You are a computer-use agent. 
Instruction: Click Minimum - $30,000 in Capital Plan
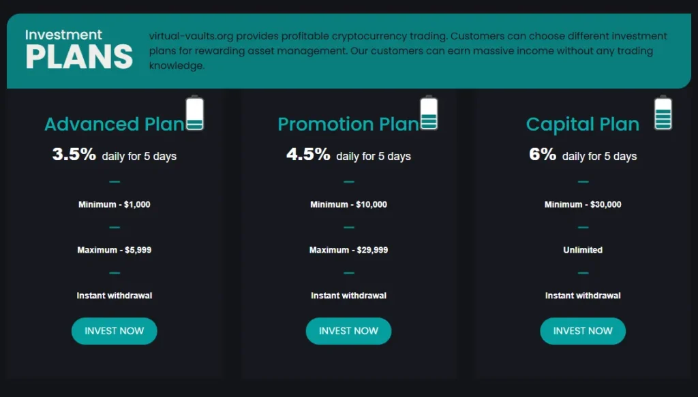click(x=583, y=204)
